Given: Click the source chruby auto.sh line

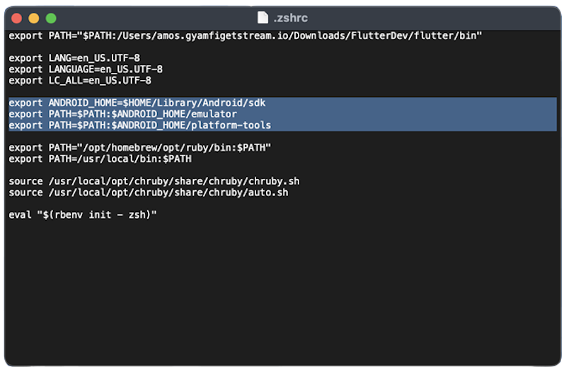Looking at the screenshot, I should (149, 192).
